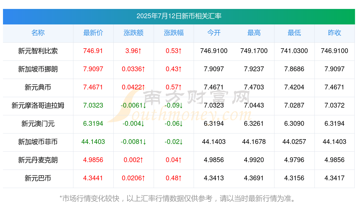Click latest price 44.1403 in green
358x208 pixels.
[93, 142]
